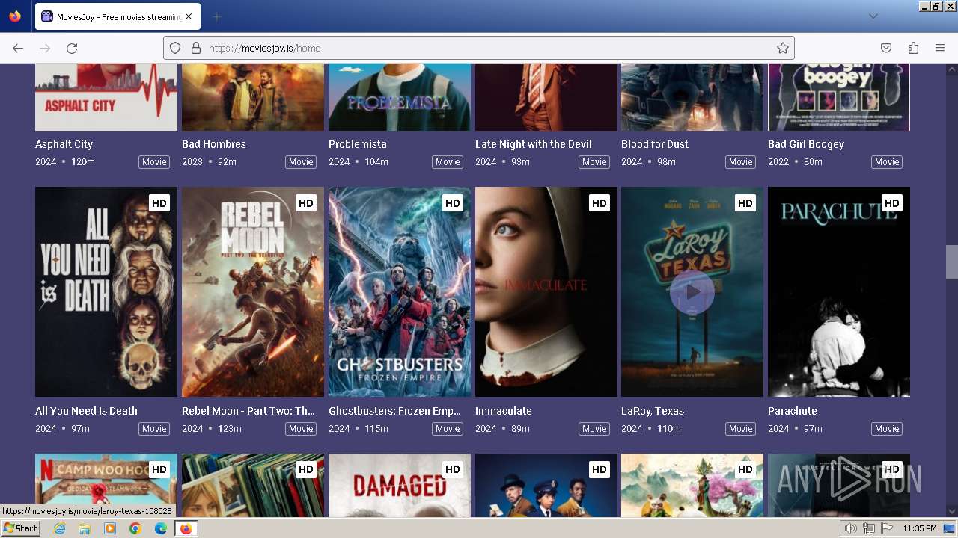Open the All You Need Is Death poster
The width and height of the screenshot is (958, 538).
click(x=106, y=291)
